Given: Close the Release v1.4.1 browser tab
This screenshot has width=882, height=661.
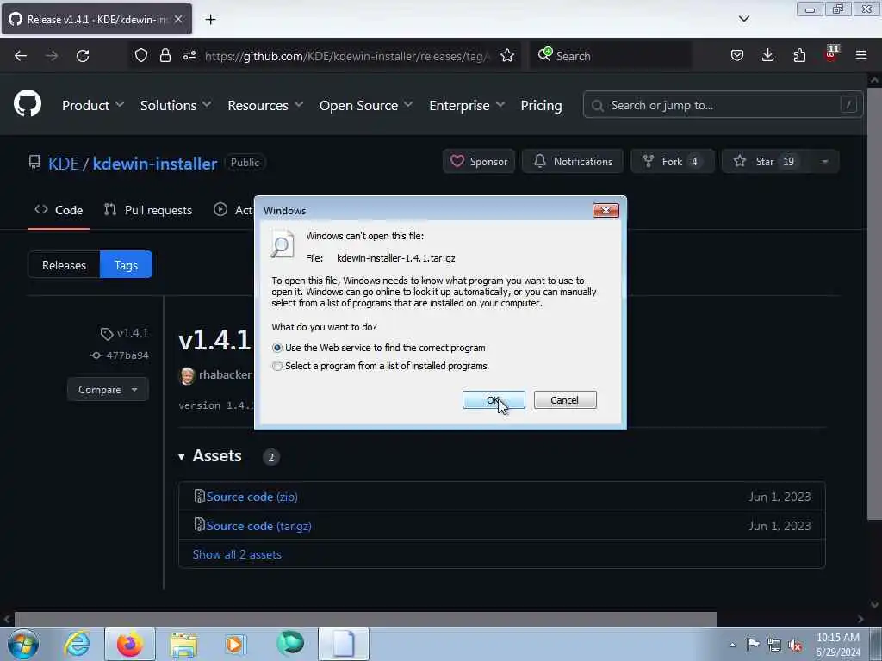Looking at the screenshot, I should pyautogui.click(x=178, y=19).
